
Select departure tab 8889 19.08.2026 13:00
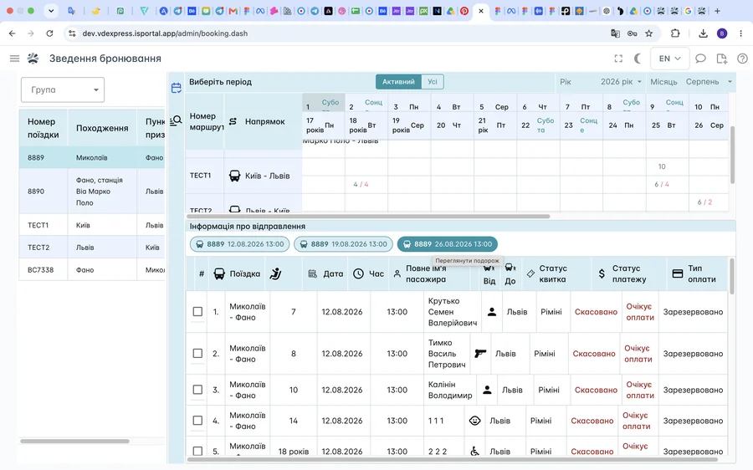click(343, 244)
